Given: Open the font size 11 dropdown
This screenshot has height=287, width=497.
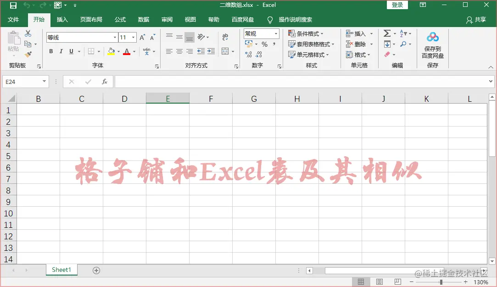Looking at the screenshot, I should 134,38.
